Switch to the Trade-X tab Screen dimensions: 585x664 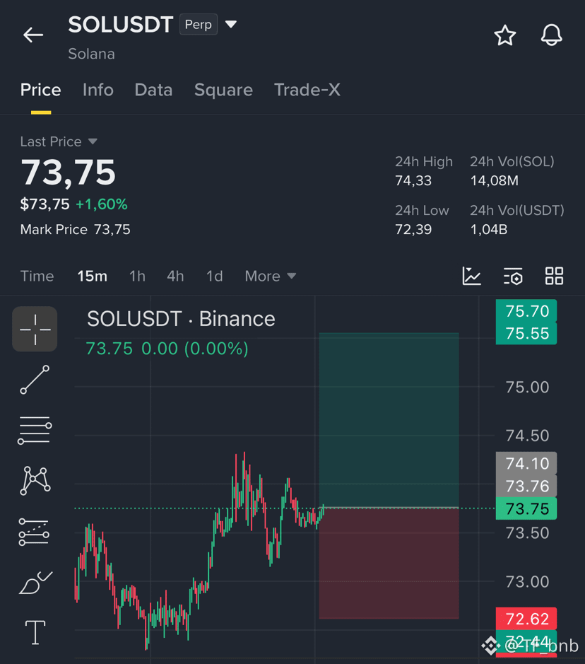307,90
